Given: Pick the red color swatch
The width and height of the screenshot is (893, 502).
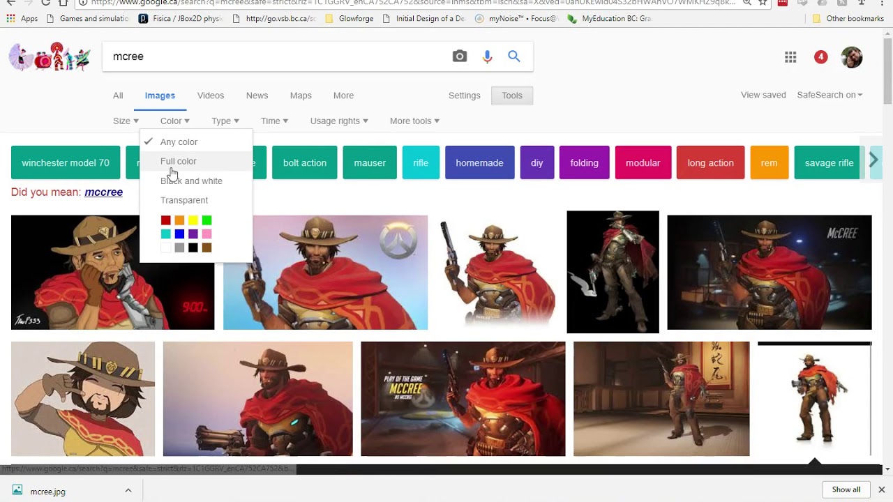Looking at the screenshot, I should click(165, 220).
